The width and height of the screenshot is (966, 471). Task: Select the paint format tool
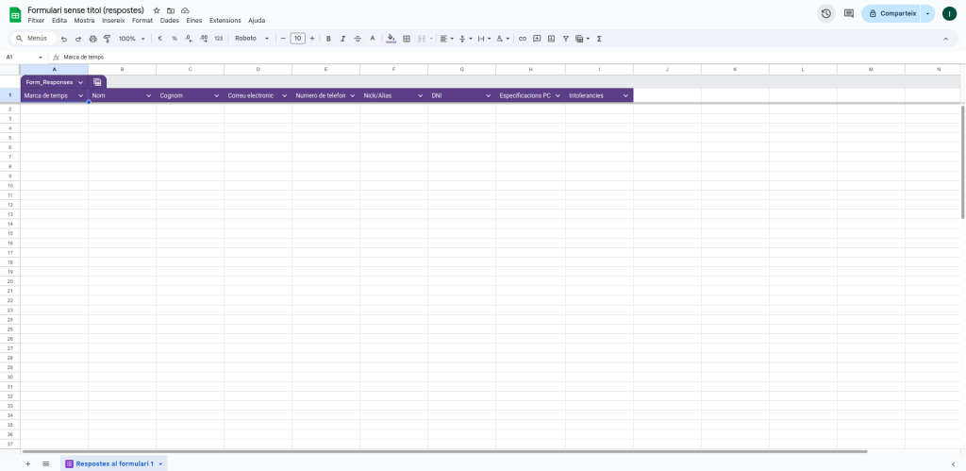coord(107,39)
